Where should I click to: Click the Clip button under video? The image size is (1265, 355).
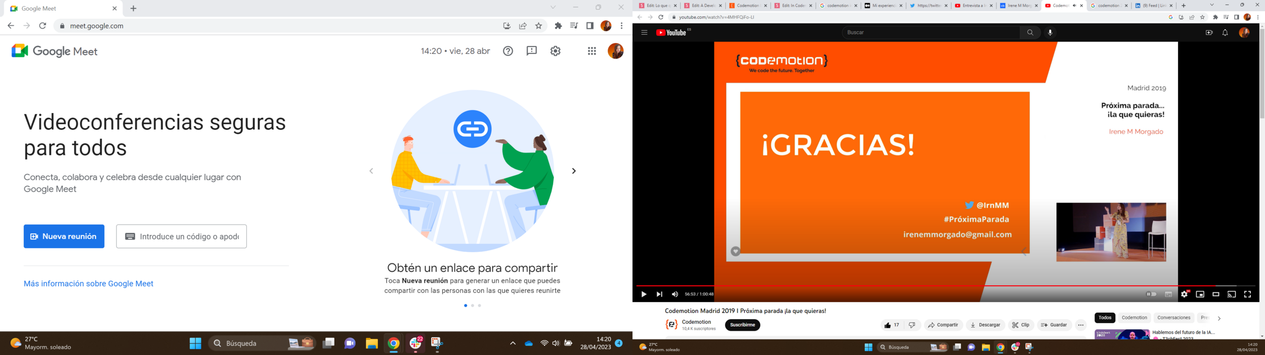(x=1021, y=325)
